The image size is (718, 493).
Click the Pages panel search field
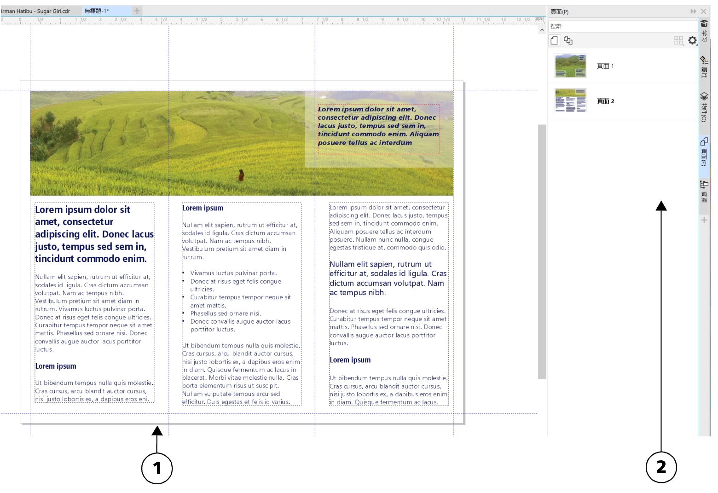[x=621, y=26]
